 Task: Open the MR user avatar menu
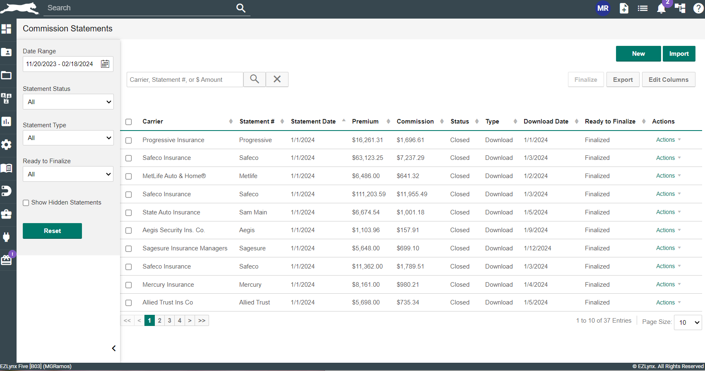coord(603,8)
